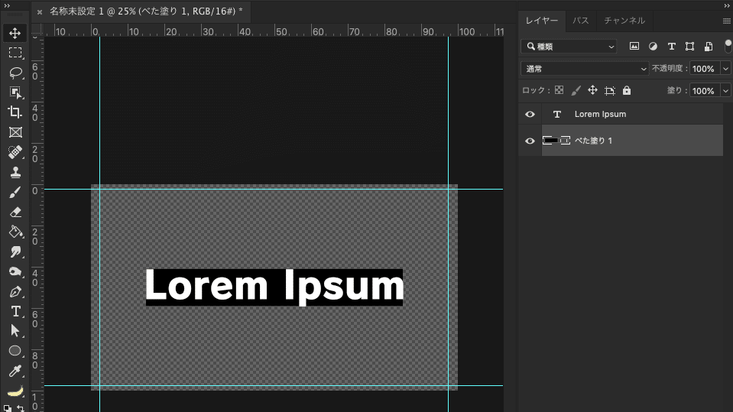Select the Brush tool

[15, 192]
